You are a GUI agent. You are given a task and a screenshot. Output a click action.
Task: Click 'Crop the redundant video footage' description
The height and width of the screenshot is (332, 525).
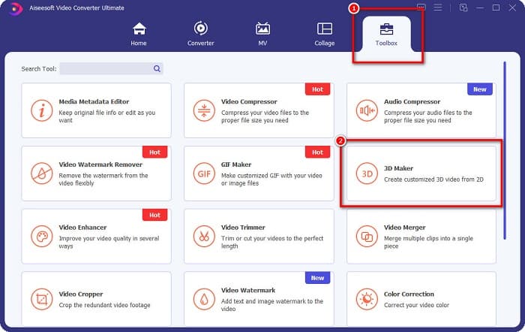[104, 305]
